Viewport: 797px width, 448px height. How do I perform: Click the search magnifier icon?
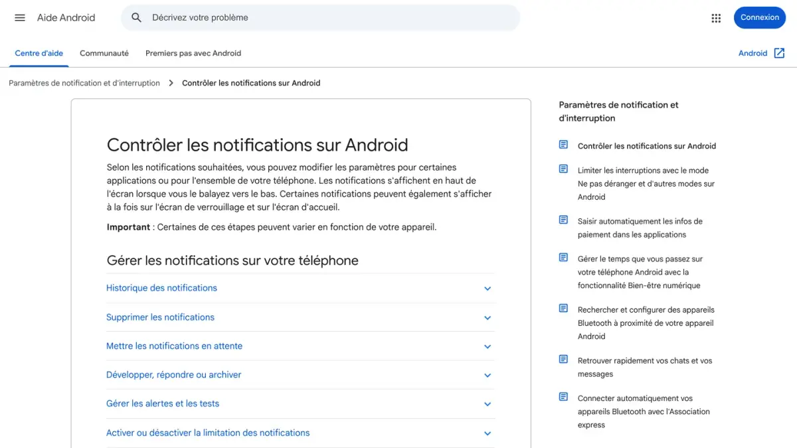pyautogui.click(x=137, y=18)
